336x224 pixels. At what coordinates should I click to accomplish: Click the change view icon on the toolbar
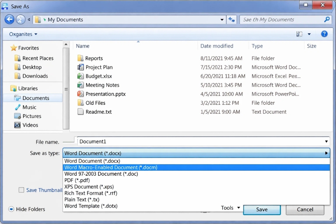[x=299, y=34]
